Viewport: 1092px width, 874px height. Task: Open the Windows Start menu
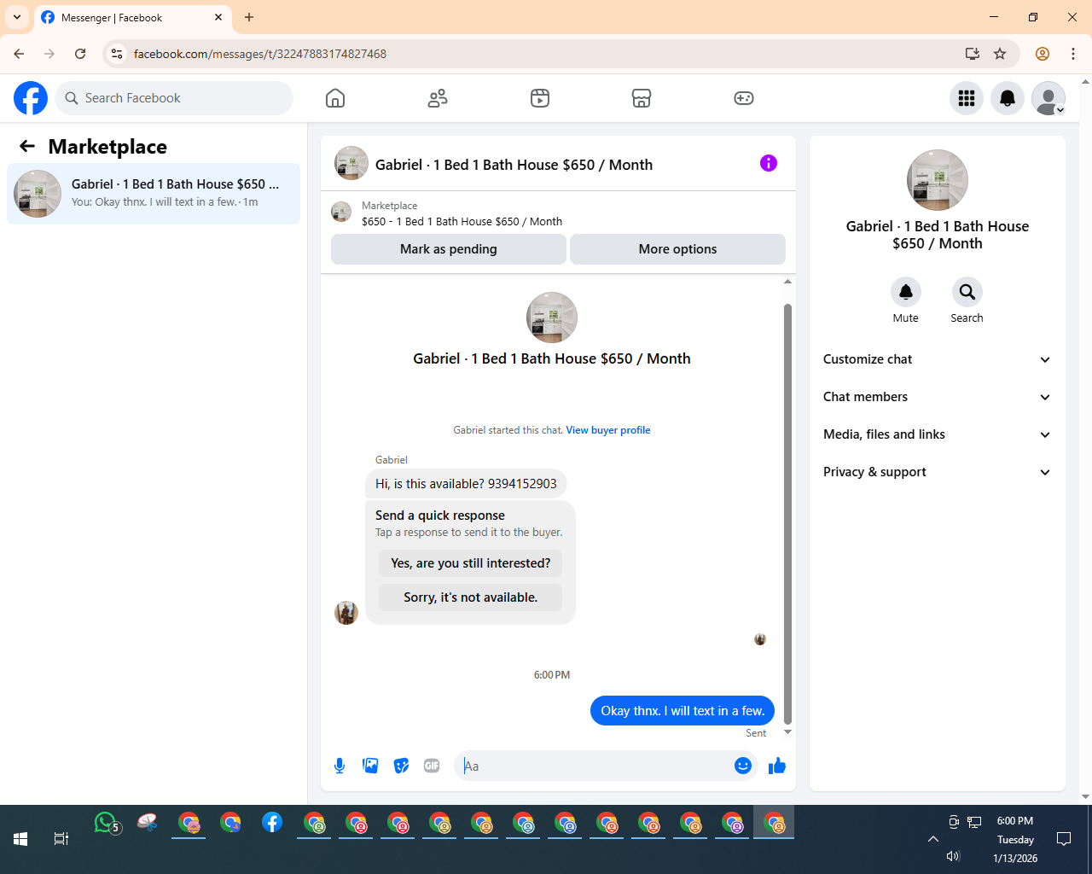pos(20,839)
